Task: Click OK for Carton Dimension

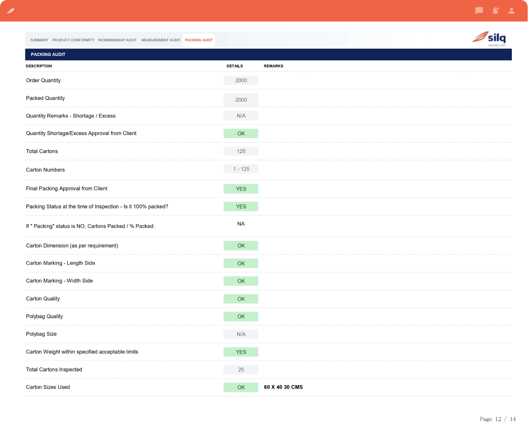Action: pyautogui.click(x=241, y=246)
